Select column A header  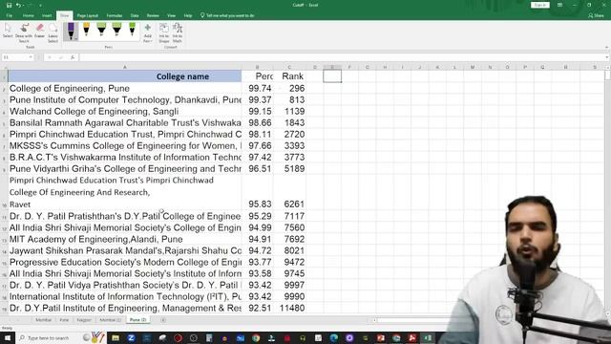click(x=125, y=67)
